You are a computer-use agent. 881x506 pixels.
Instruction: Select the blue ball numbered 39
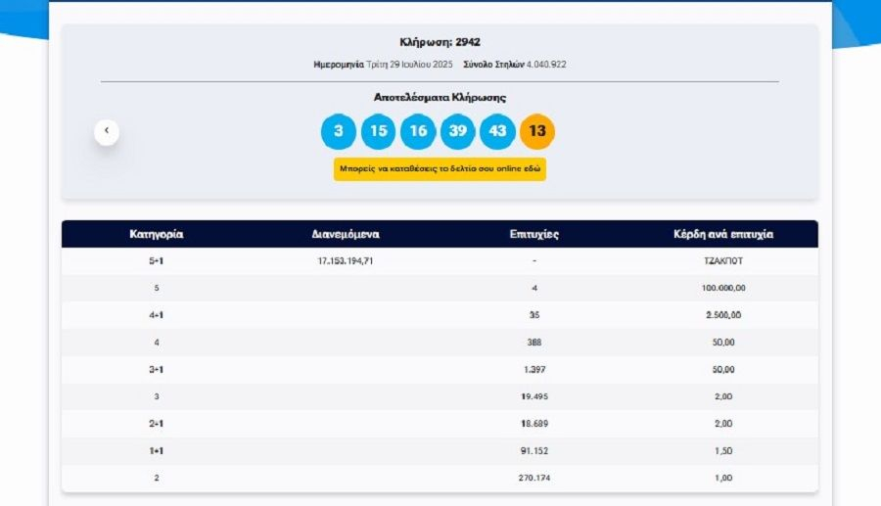[x=457, y=131]
